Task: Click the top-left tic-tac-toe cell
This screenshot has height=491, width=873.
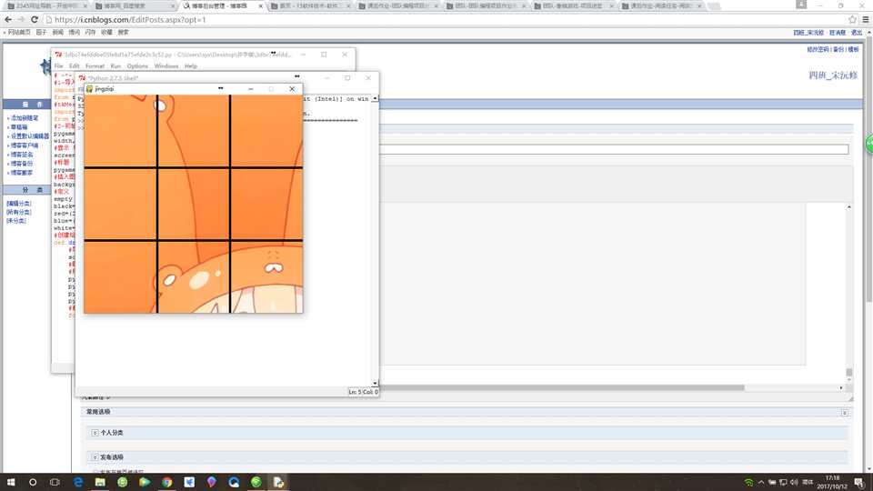Action: (120, 130)
